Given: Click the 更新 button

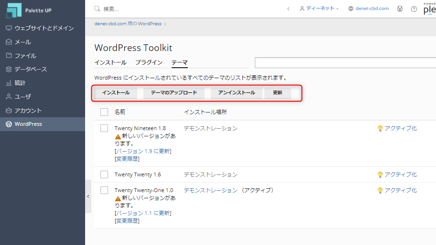Looking at the screenshot, I should click(277, 93).
